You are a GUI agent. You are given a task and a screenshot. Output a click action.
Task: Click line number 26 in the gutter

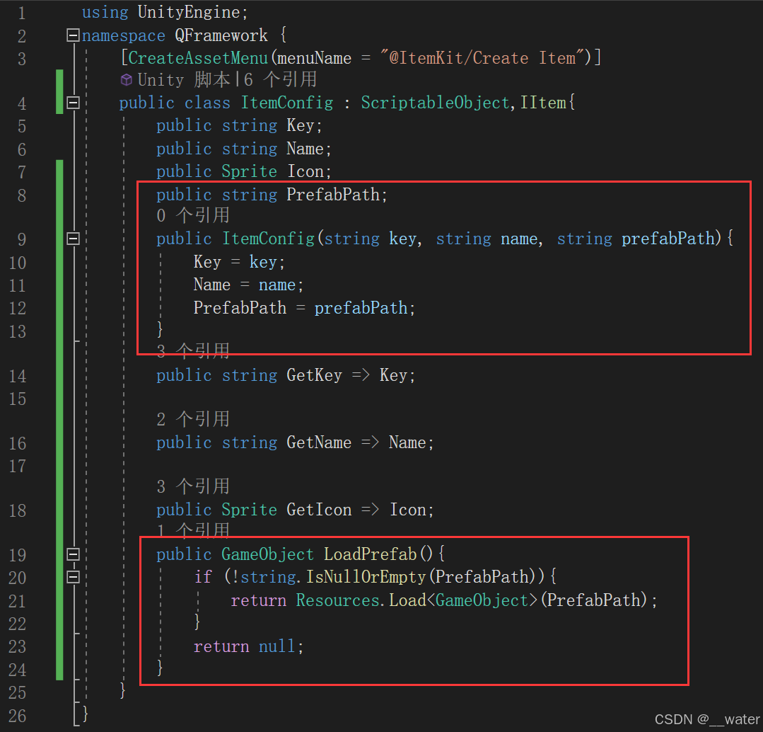18,716
